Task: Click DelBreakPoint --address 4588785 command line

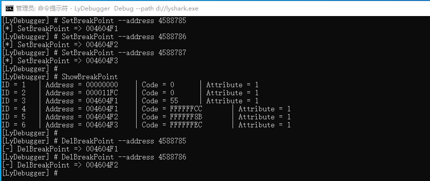Action: click(x=94, y=141)
